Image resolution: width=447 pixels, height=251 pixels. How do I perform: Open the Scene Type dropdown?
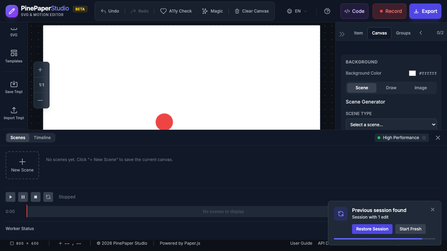[391, 124]
